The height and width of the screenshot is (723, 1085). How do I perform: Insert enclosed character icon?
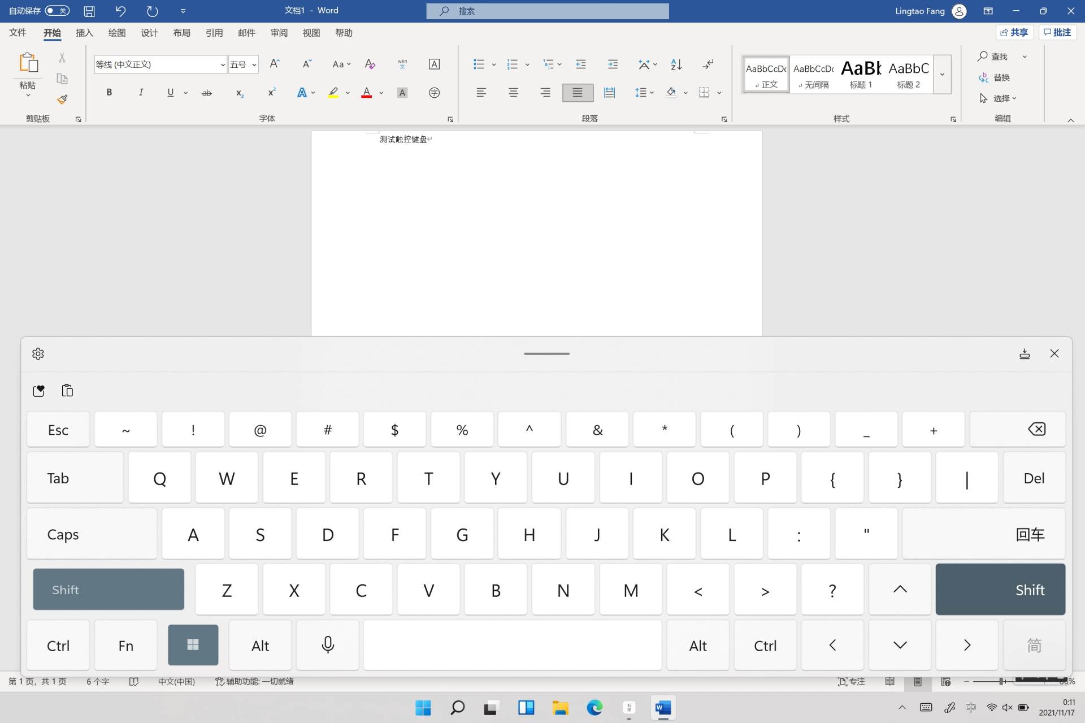[x=434, y=93]
